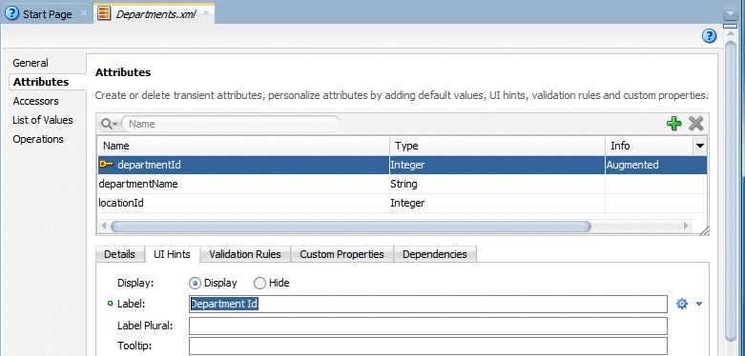Sort by the Type column header
Viewport: 745px width, 356px height.
point(497,146)
